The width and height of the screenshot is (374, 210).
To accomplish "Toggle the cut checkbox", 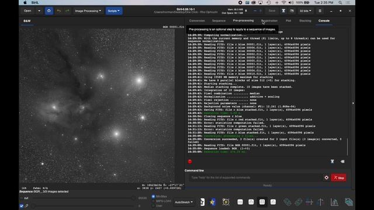I will pyautogui.click(x=22, y=198).
